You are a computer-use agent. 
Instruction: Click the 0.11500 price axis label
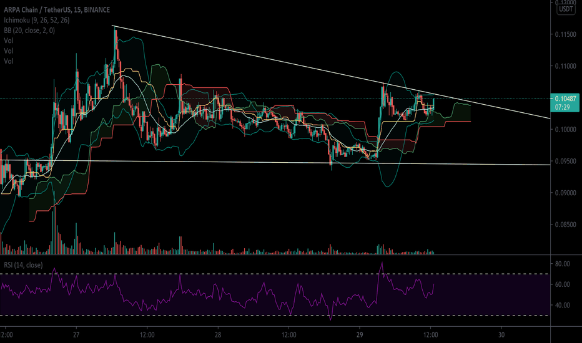(565, 34)
